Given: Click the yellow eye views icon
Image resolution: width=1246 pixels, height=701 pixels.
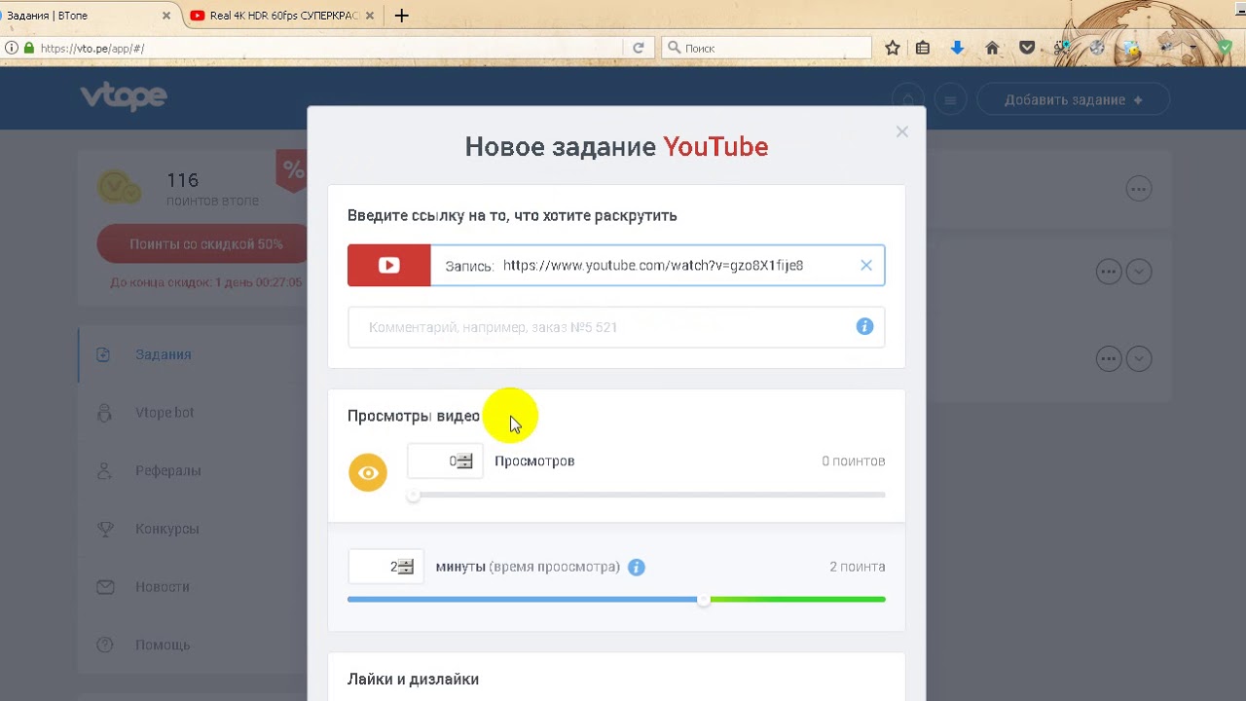Looking at the screenshot, I should coord(368,473).
